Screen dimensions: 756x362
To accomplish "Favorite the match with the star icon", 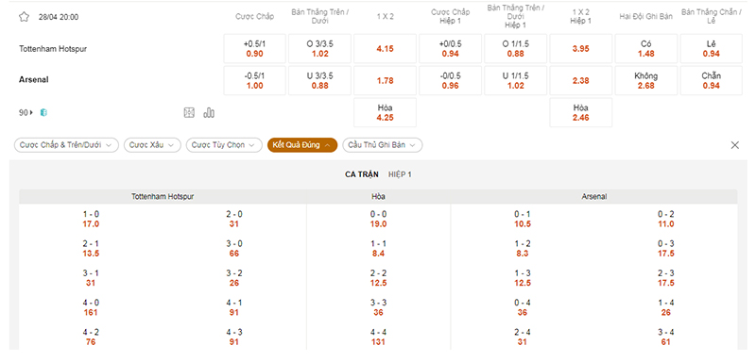I will pos(24,17).
